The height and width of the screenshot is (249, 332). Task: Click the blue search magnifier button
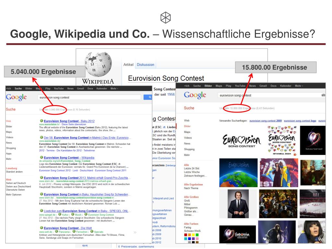pyautogui.click(x=148, y=97)
